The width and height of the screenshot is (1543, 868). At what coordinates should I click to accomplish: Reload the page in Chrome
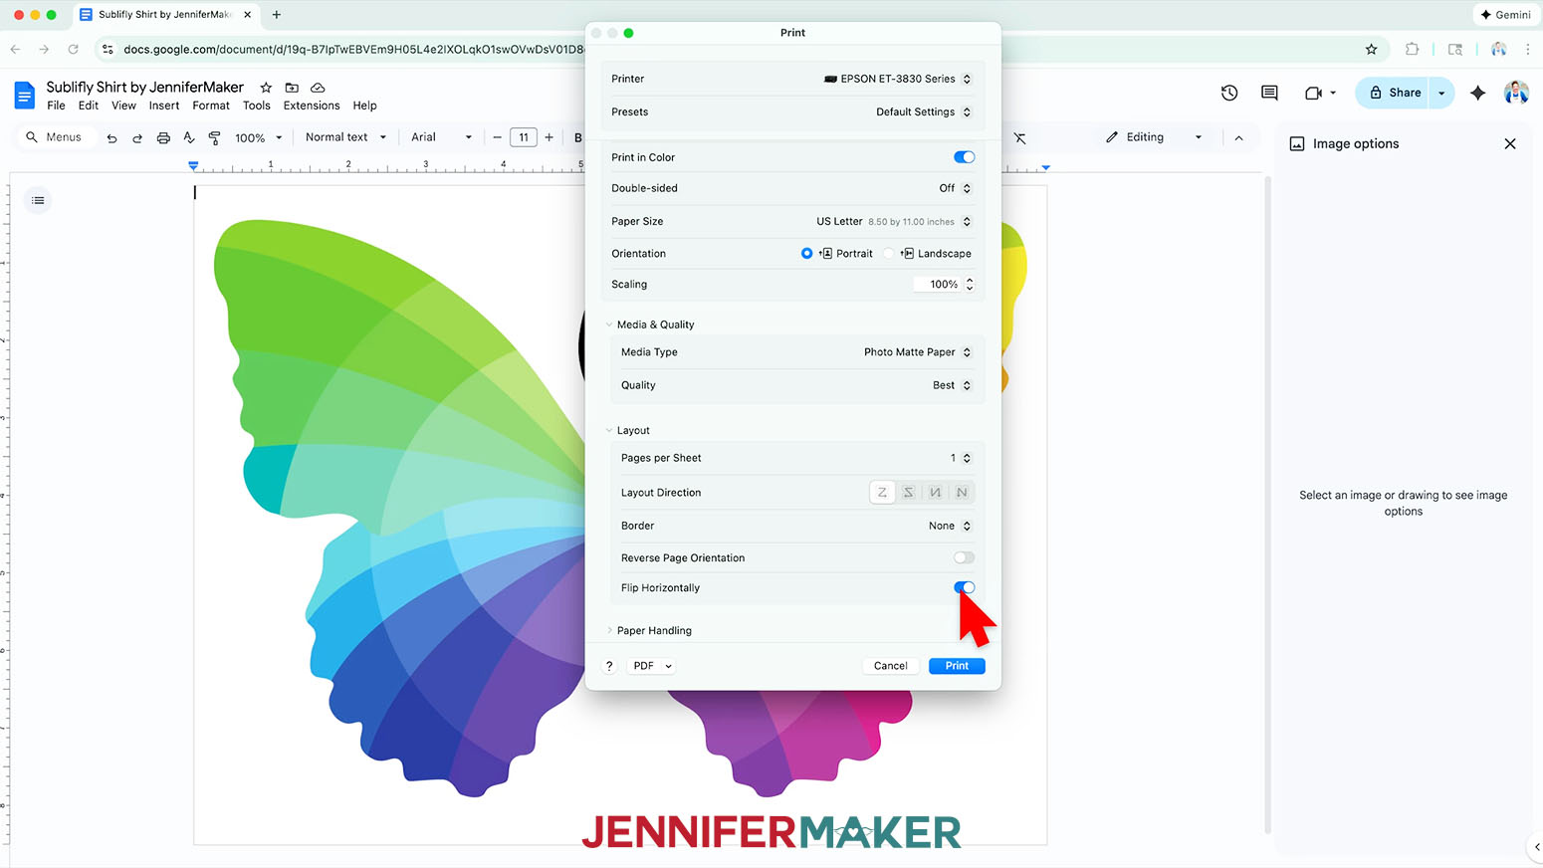click(x=73, y=49)
